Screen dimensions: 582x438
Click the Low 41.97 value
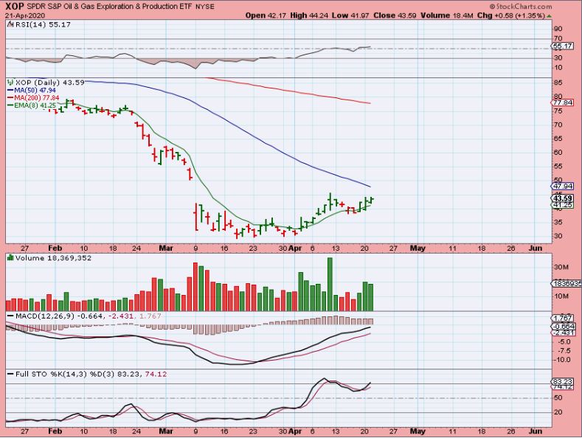(x=351, y=15)
